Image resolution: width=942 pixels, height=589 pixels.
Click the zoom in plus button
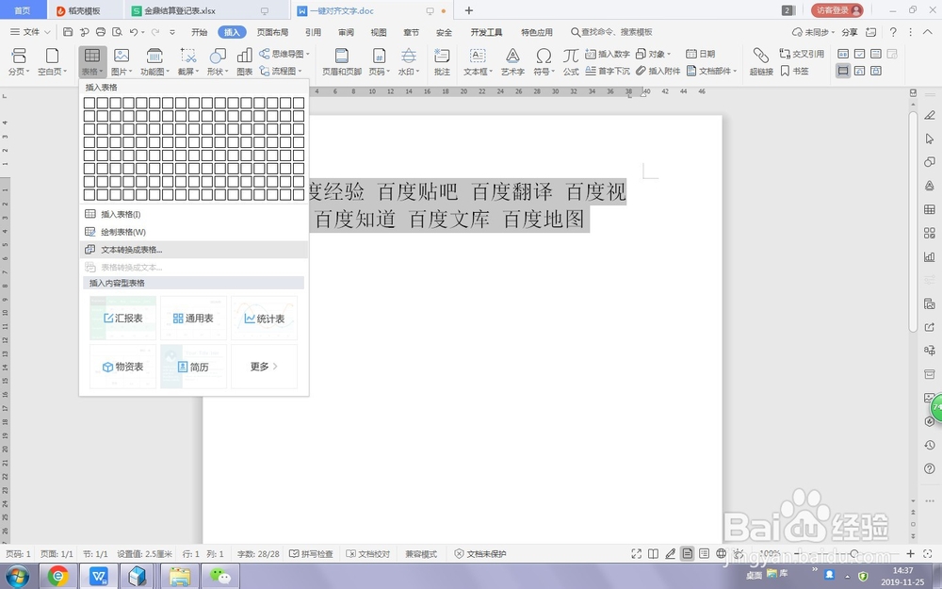(x=910, y=553)
